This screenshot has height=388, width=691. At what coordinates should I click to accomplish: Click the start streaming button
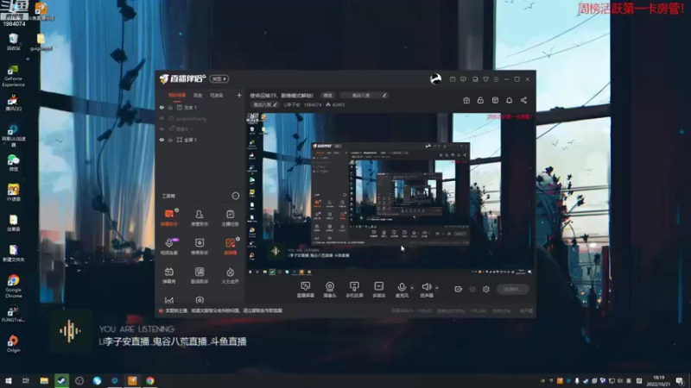pos(512,289)
